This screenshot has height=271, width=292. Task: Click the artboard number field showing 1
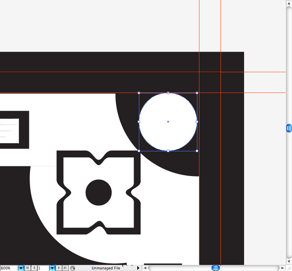click(43, 268)
